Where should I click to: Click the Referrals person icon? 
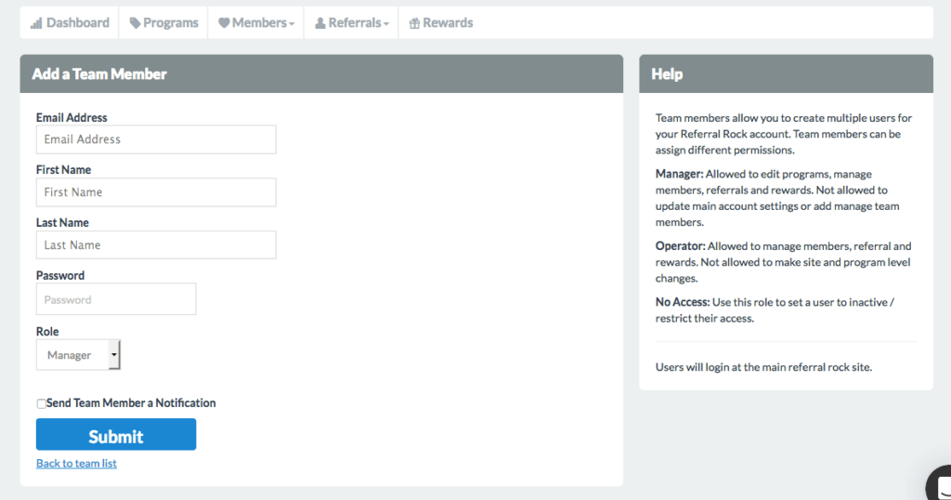(x=320, y=23)
